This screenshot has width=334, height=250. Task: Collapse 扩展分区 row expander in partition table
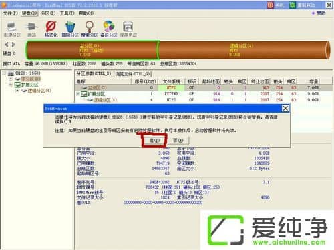(78, 94)
